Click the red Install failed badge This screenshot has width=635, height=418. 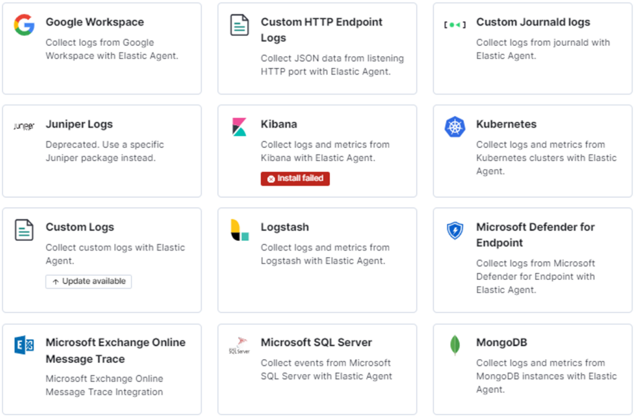click(295, 178)
